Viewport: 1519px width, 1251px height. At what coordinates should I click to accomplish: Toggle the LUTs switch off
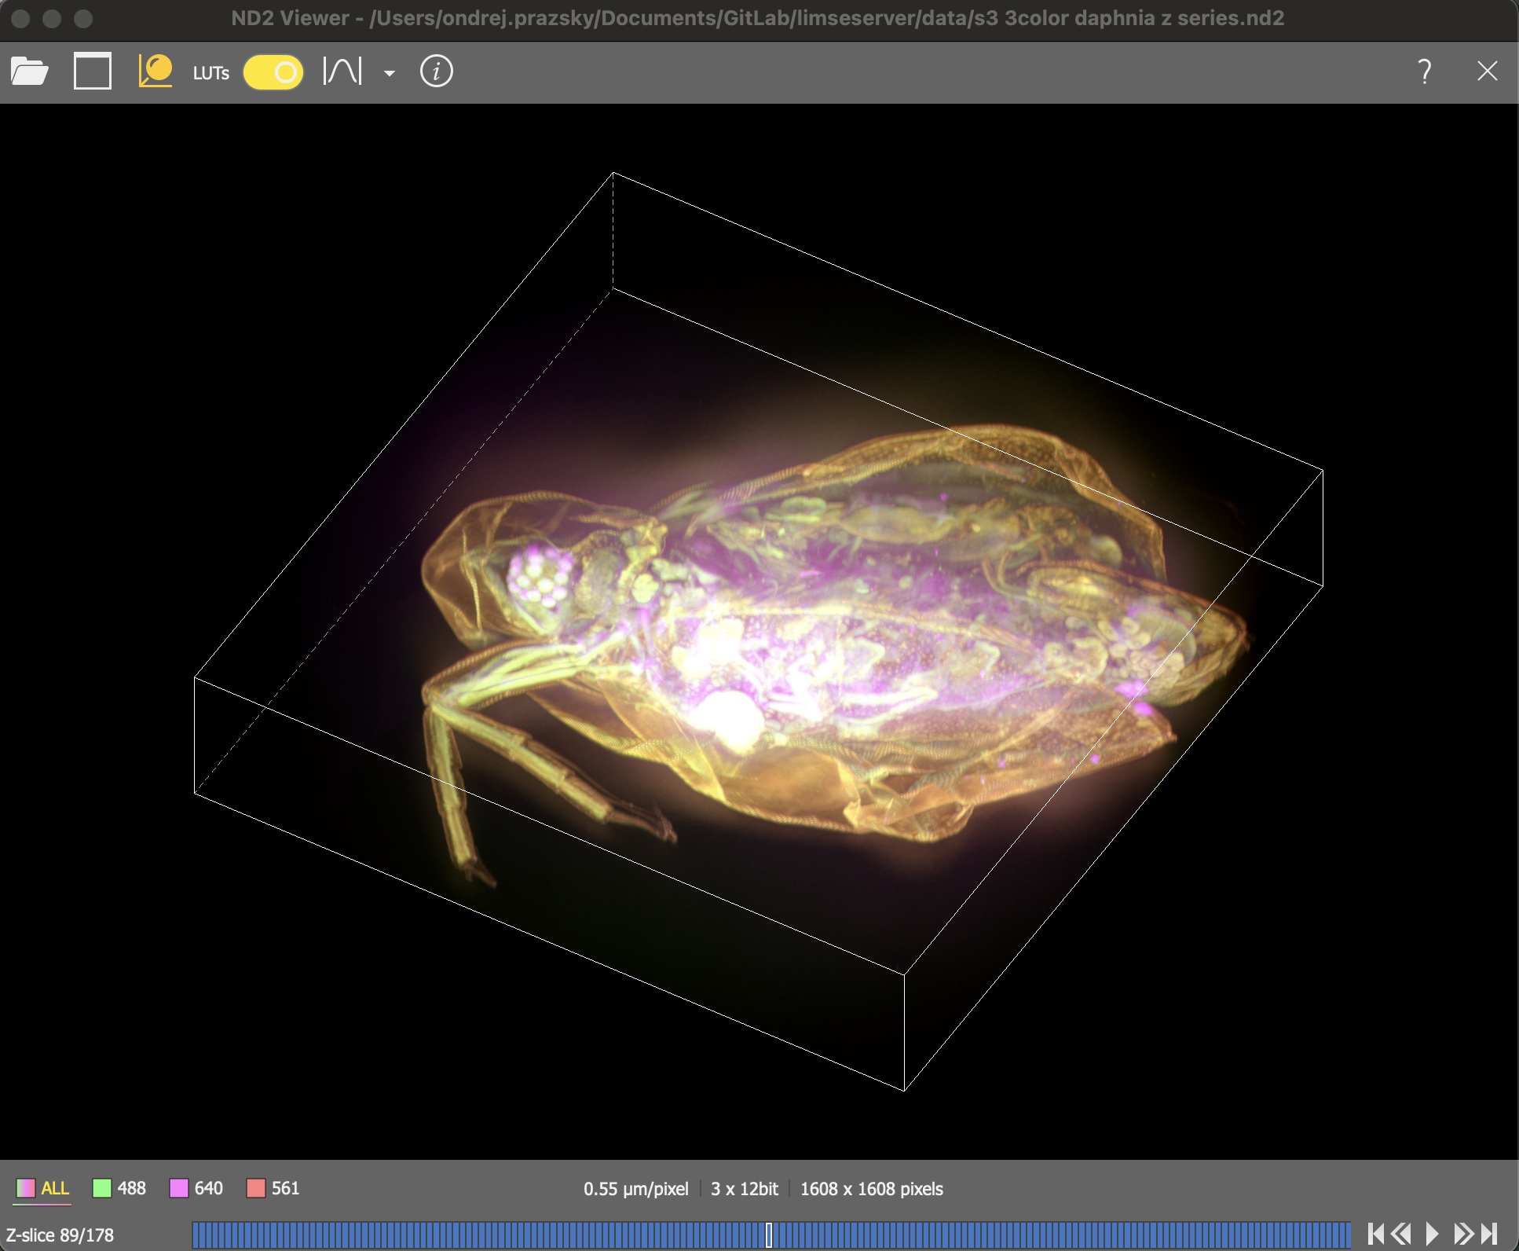273,73
